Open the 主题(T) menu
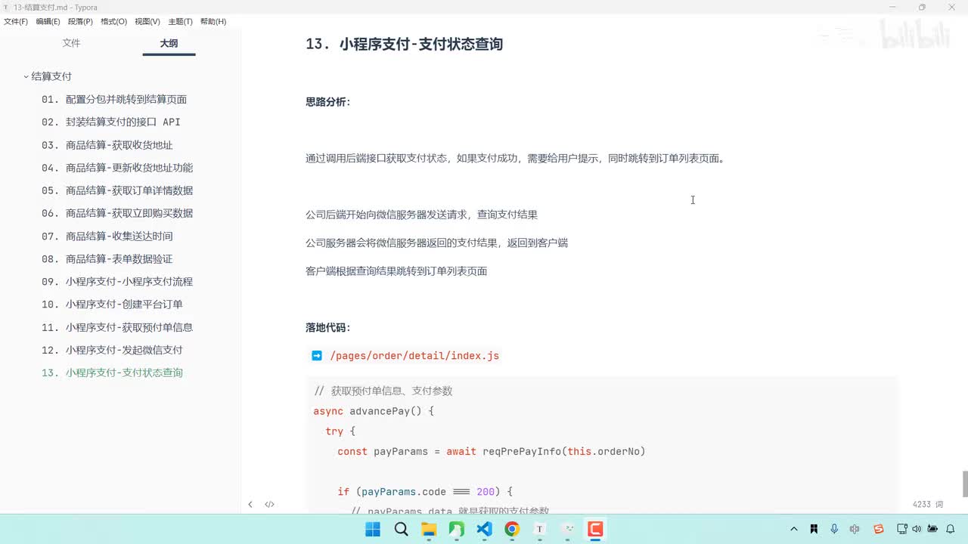This screenshot has width=968, height=544. point(180,22)
